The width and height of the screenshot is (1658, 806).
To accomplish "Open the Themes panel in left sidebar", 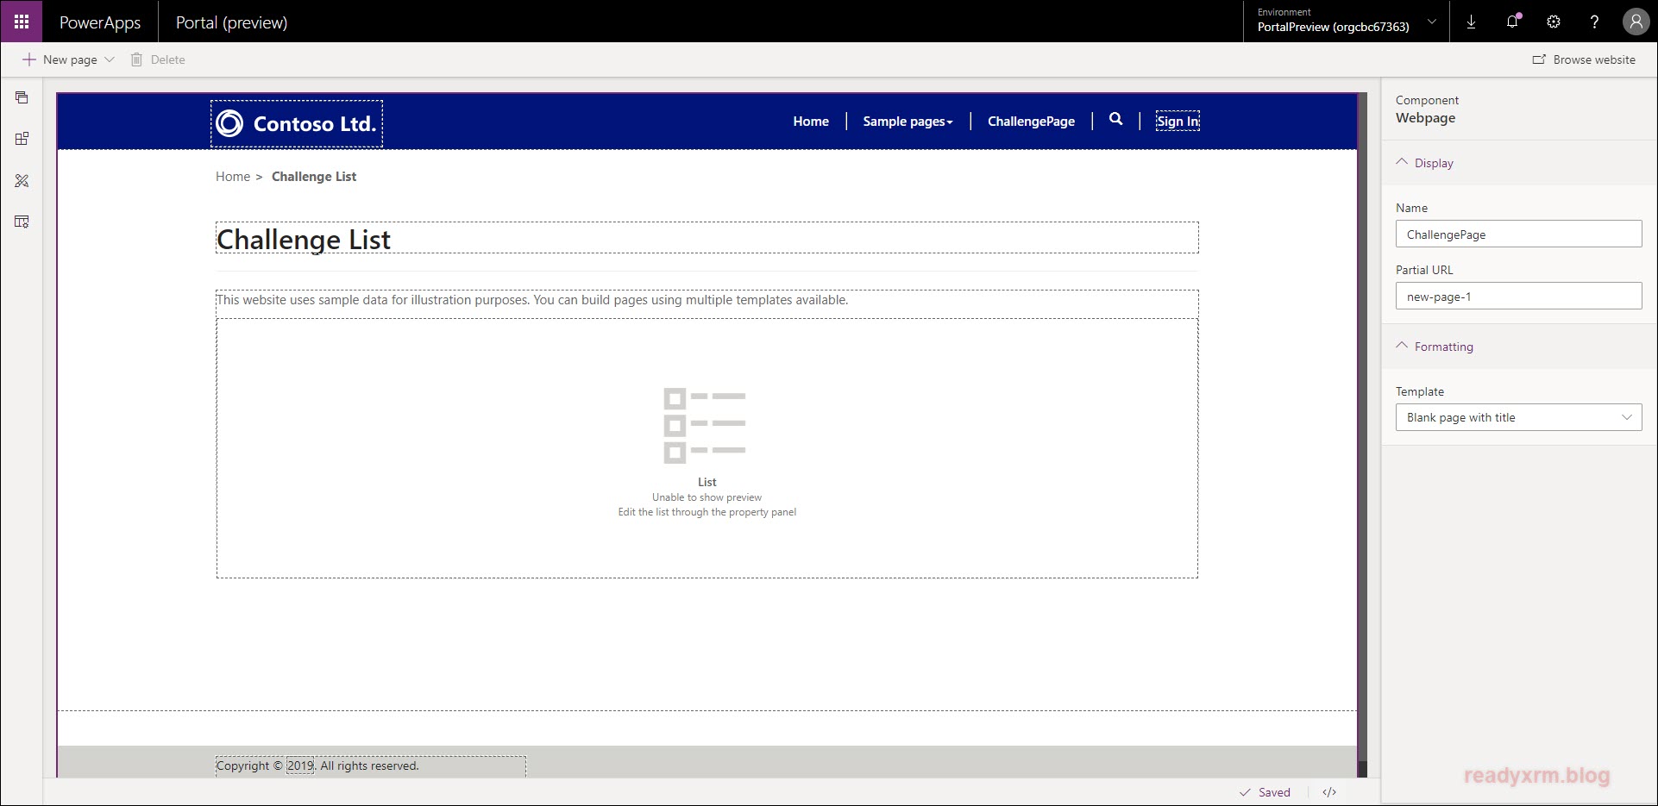I will coord(22,181).
